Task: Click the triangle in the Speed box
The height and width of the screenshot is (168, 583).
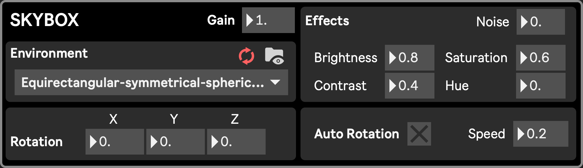Action: tap(521, 134)
